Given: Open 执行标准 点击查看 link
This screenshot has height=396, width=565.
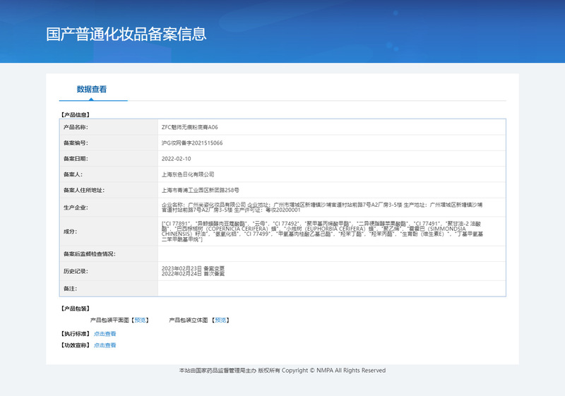Looking at the screenshot, I should (105, 334).
